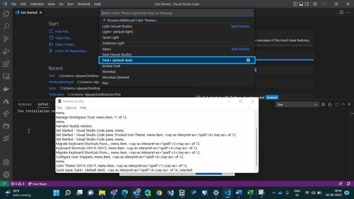Select the Kimbie Dark theme
This screenshot has width=354, height=199.
[177, 66]
